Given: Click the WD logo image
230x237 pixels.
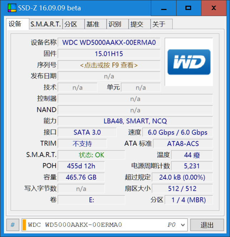Looking at the screenshot, I should coord(189,62).
